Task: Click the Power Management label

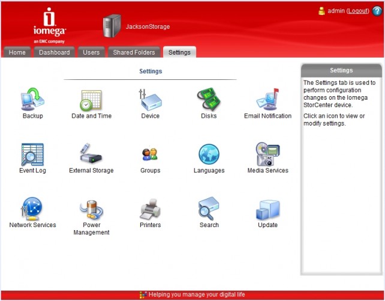Action: click(91, 228)
